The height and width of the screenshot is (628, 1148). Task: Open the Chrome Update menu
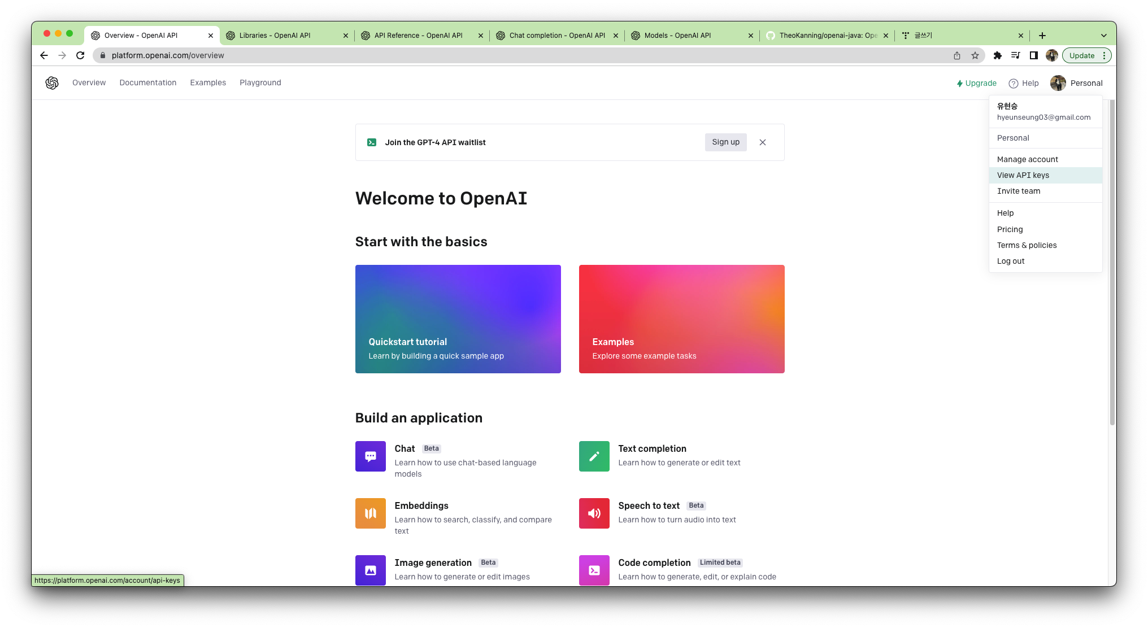click(x=1086, y=55)
